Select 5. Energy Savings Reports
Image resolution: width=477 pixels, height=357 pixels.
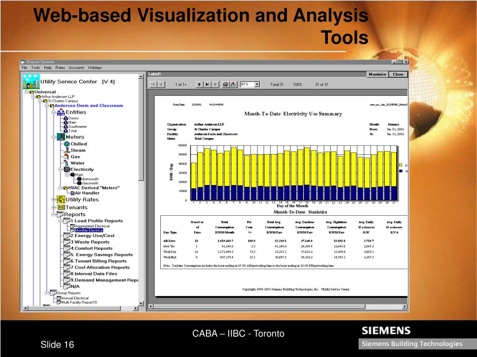[102, 255]
